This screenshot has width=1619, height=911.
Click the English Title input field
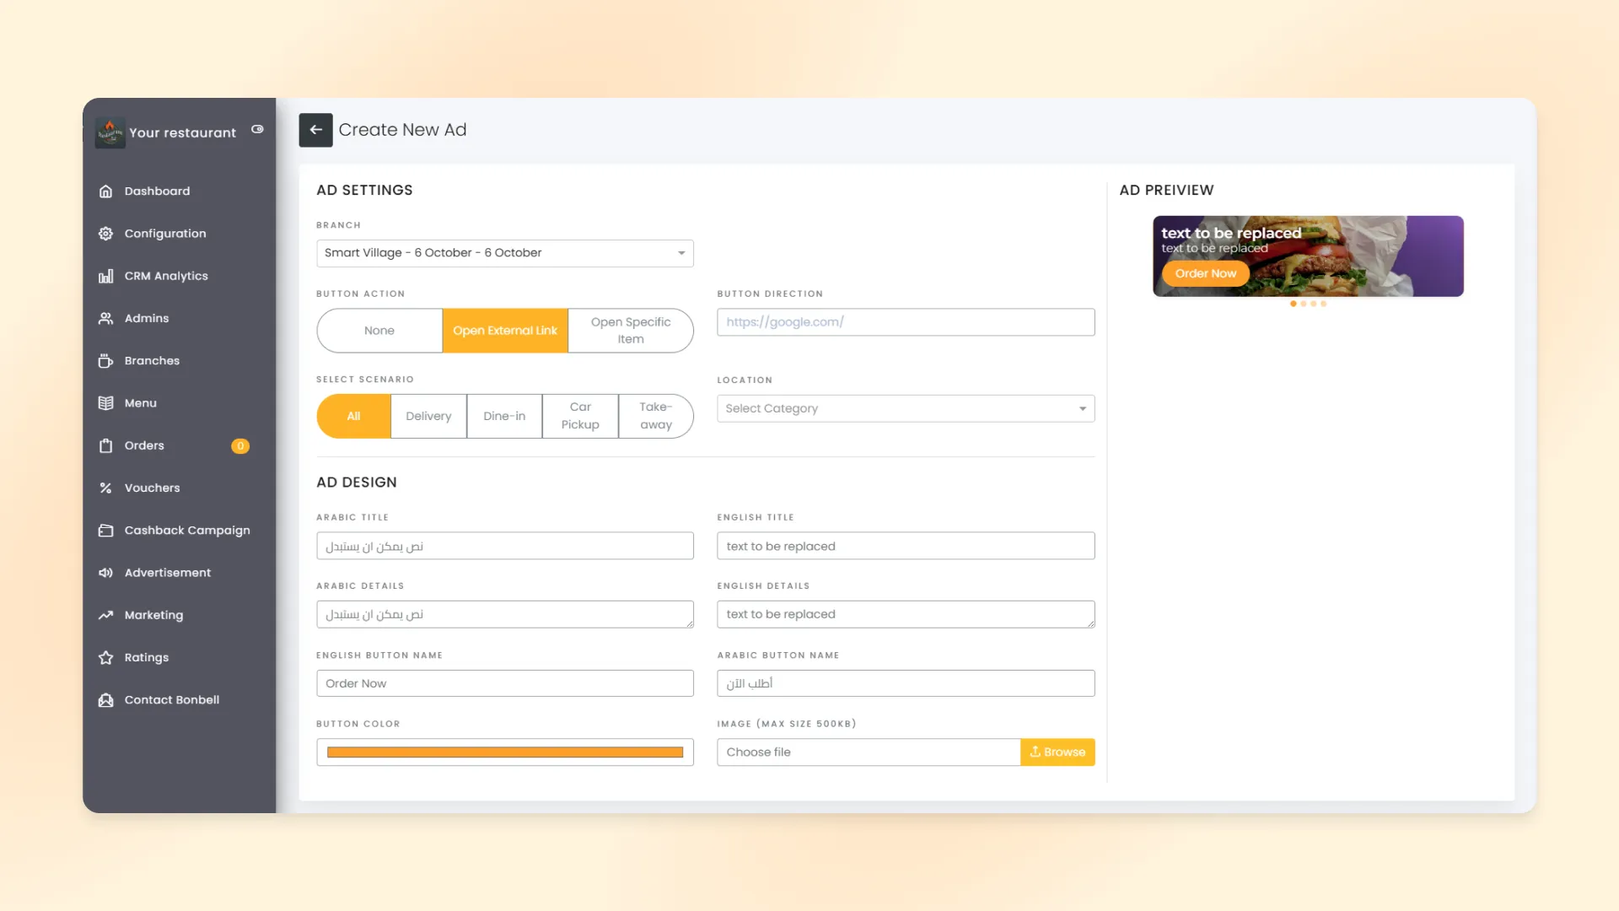[906, 547]
